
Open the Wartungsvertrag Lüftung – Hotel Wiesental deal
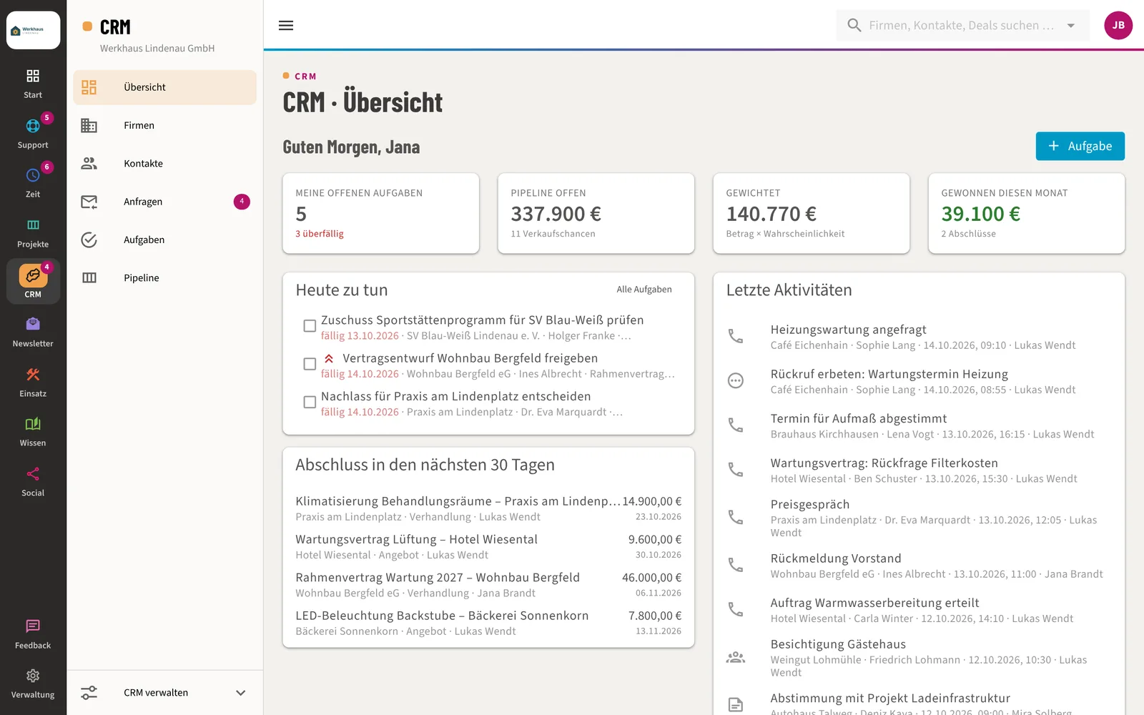click(488, 547)
